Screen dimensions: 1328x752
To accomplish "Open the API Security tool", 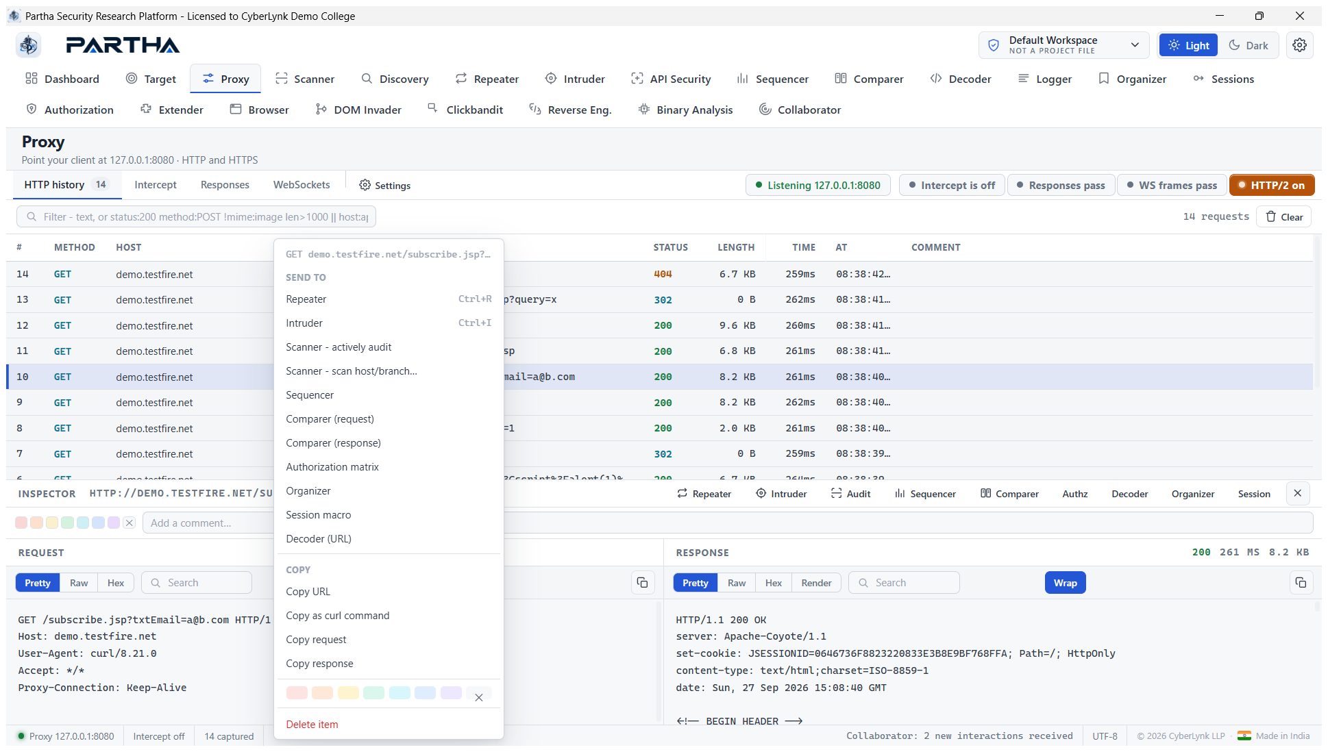I will point(671,79).
